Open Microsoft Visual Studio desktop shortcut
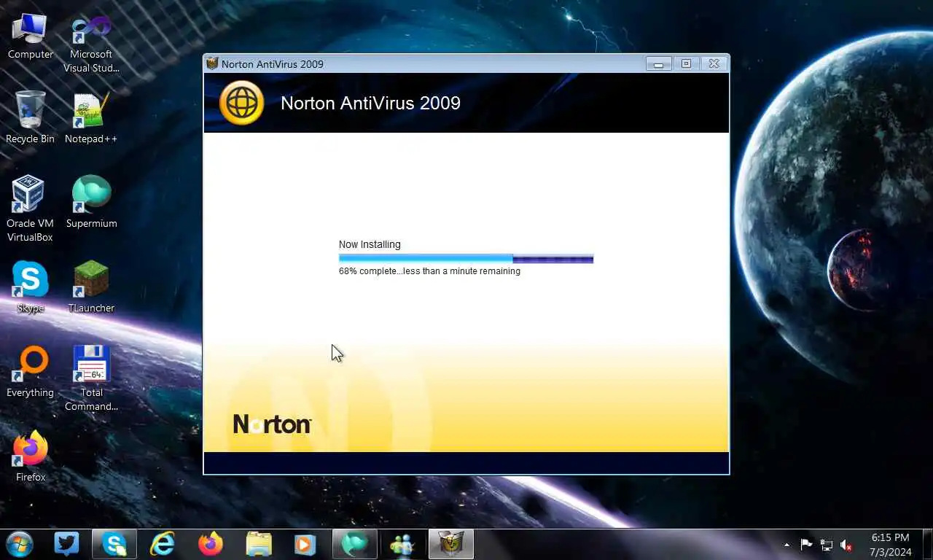This screenshot has height=560, width=933. click(x=91, y=44)
